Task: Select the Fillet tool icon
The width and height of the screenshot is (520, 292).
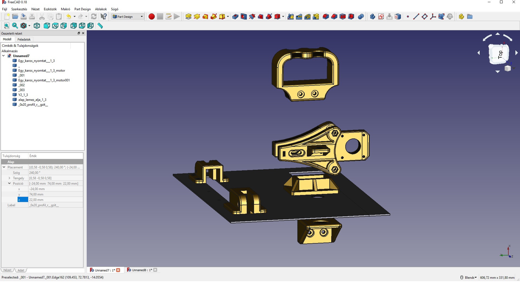Action: point(326,17)
